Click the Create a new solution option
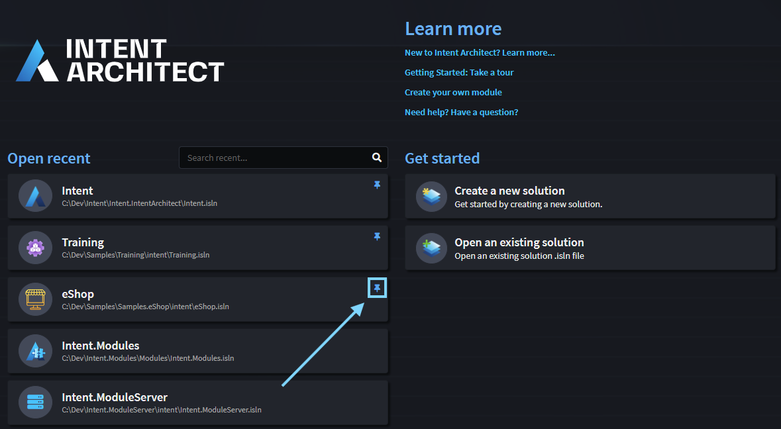Viewport: 781px width, 429px height. point(590,196)
